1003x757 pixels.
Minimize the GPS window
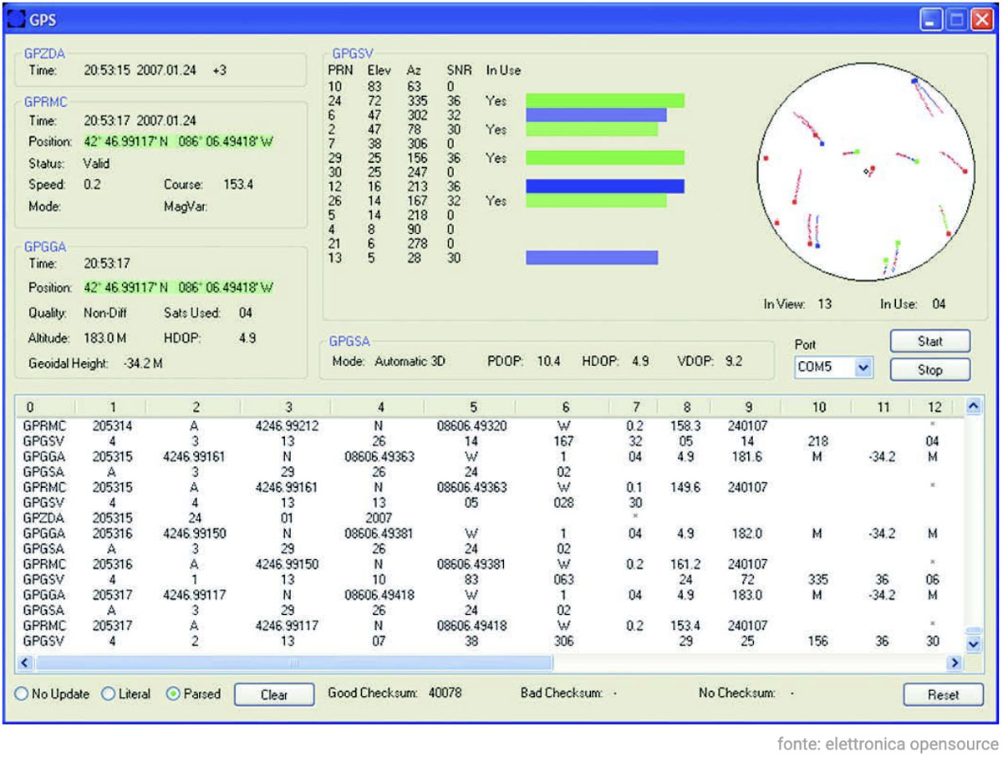click(x=932, y=19)
